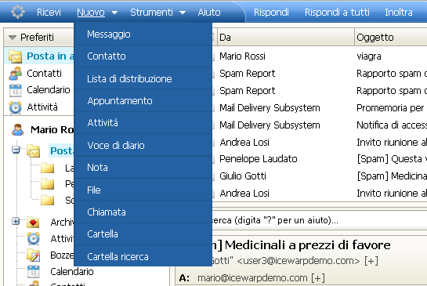The height and width of the screenshot is (286, 427).
Task: Expand the Archivio tree node
Action: tap(16, 221)
